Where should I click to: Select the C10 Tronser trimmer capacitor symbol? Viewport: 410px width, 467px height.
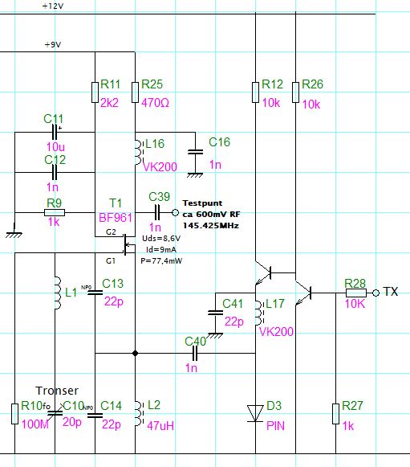click(x=55, y=413)
